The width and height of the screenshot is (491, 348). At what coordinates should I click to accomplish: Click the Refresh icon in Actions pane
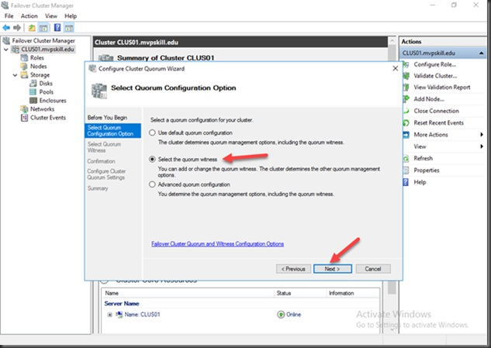[x=406, y=158]
